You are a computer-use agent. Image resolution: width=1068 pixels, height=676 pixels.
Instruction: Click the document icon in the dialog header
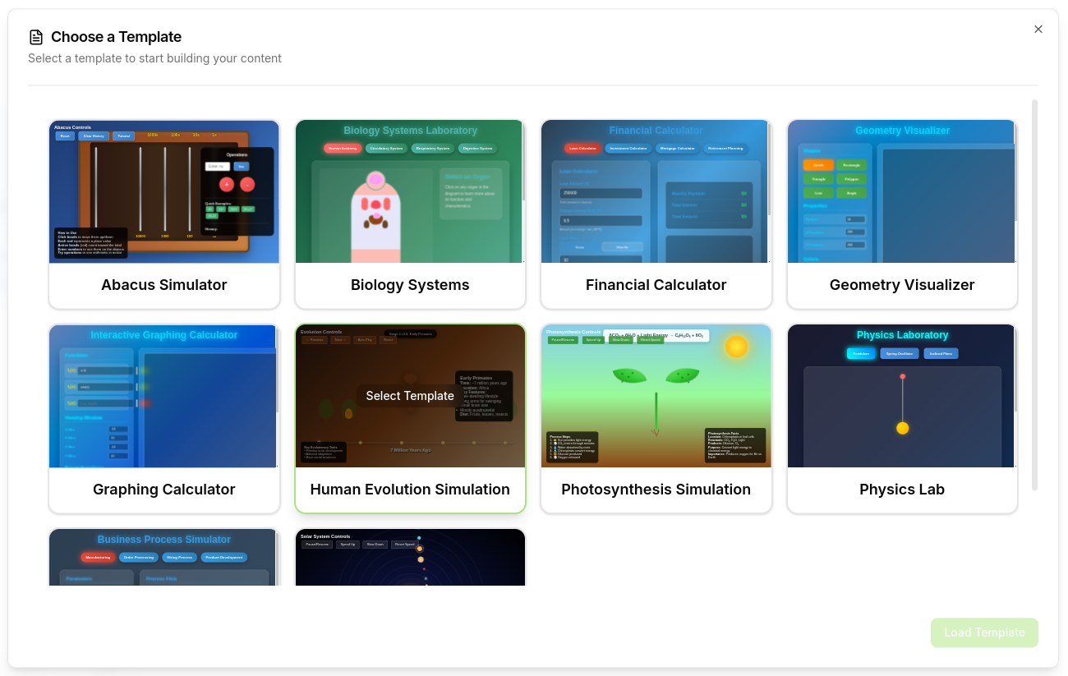click(x=35, y=36)
